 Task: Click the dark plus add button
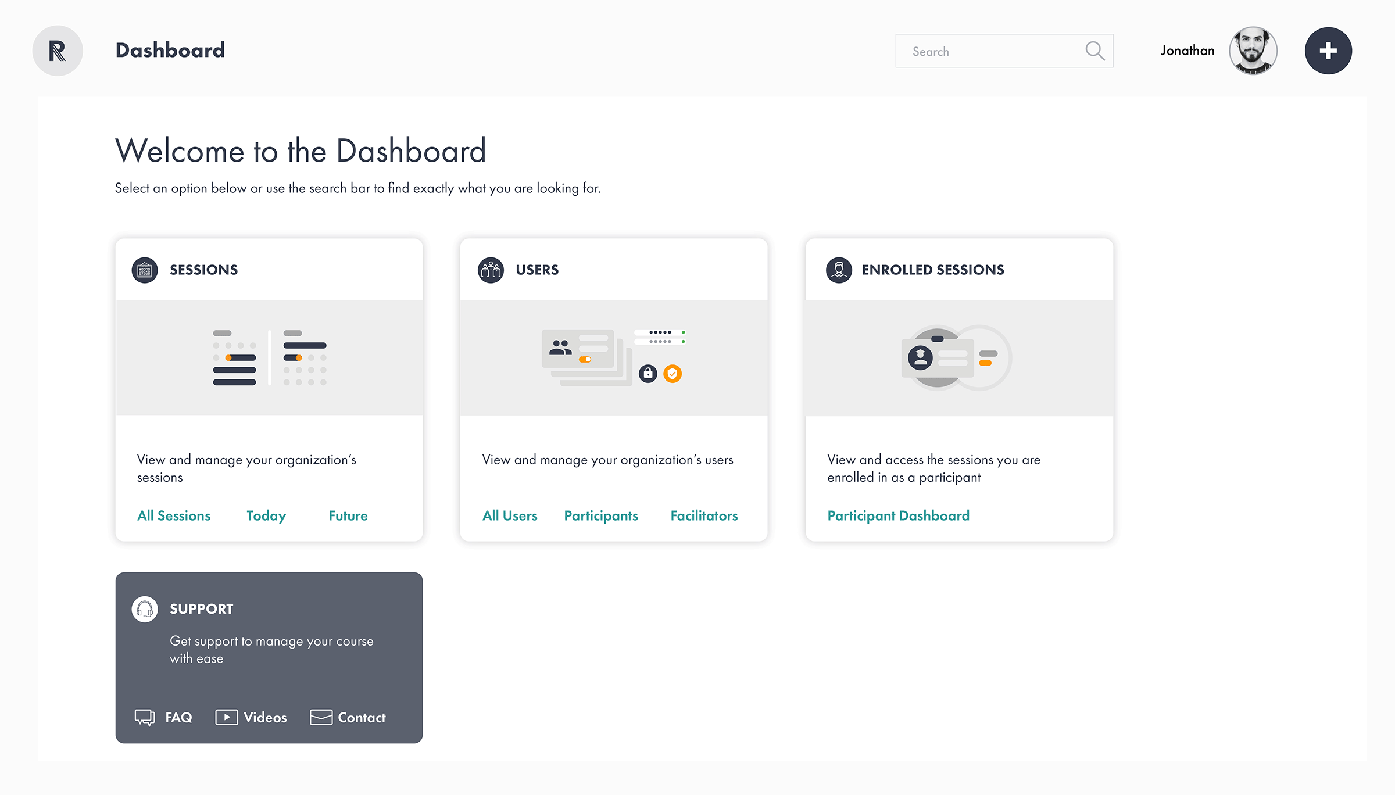(1328, 51)
